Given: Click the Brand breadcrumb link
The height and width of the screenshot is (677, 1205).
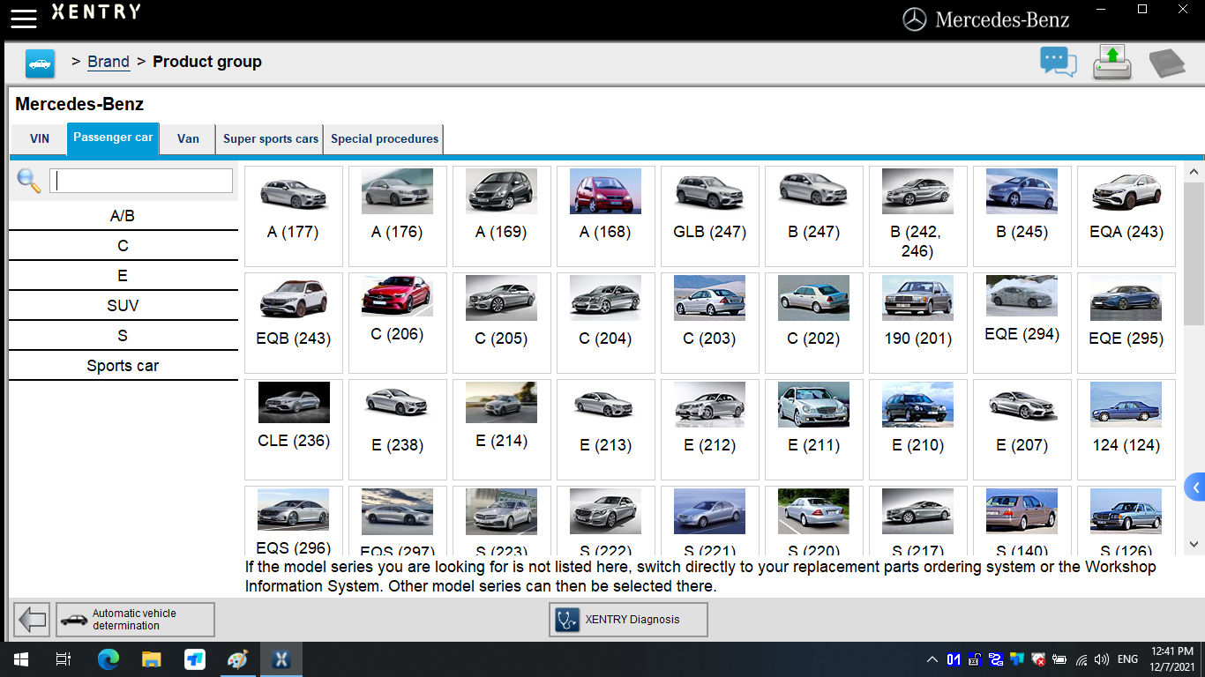Looking at the screenshot, I should click(x=109, y=62).
